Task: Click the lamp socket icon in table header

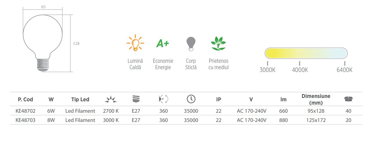Action: pos(136,99)
